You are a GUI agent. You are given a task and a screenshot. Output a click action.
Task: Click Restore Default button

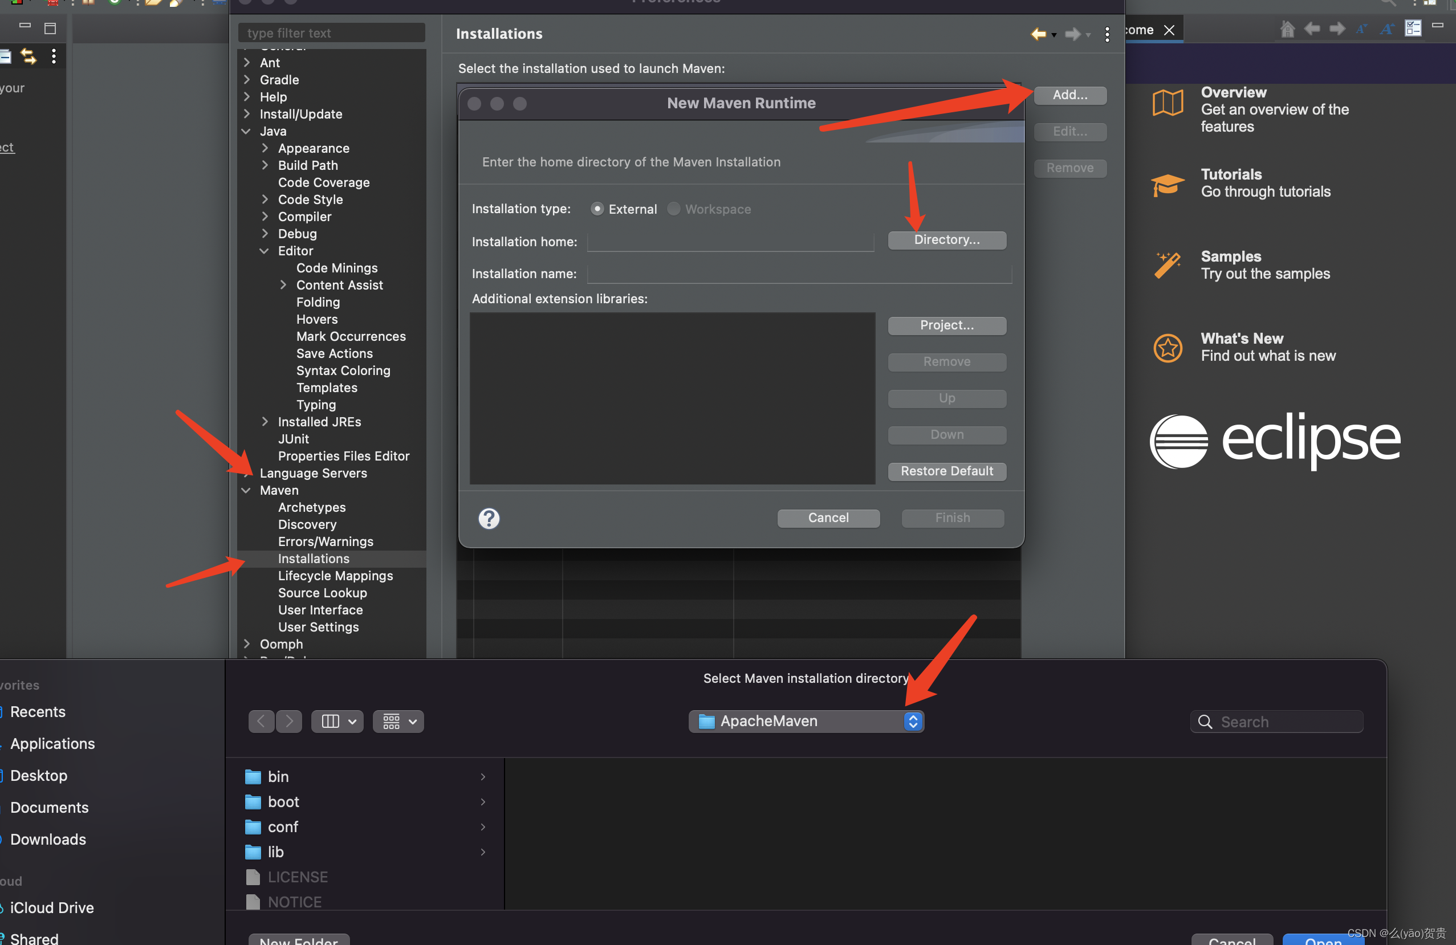(946, 471)
